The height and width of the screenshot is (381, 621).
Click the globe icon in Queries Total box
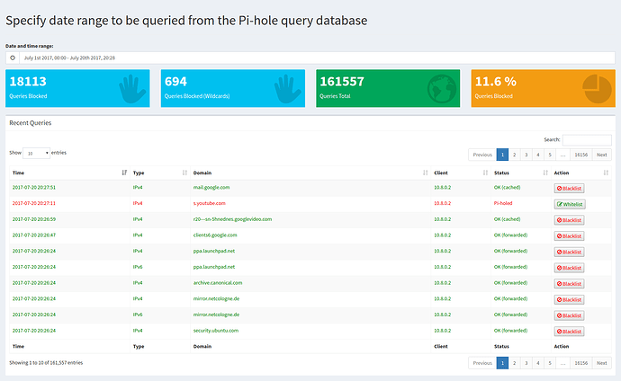[x=442, y=88]
